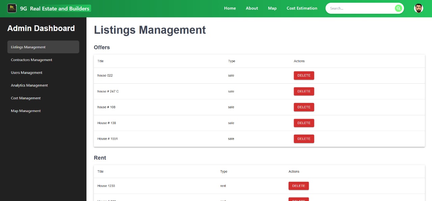Delete the house # 108 listing
Screen dimensions: 432x201
304,107
